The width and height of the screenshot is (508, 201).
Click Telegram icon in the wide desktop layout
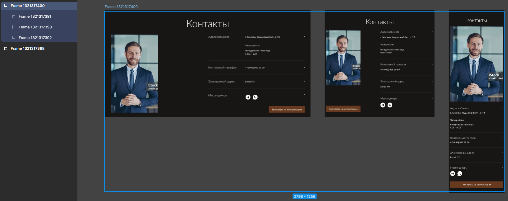(x=248, y=97)
